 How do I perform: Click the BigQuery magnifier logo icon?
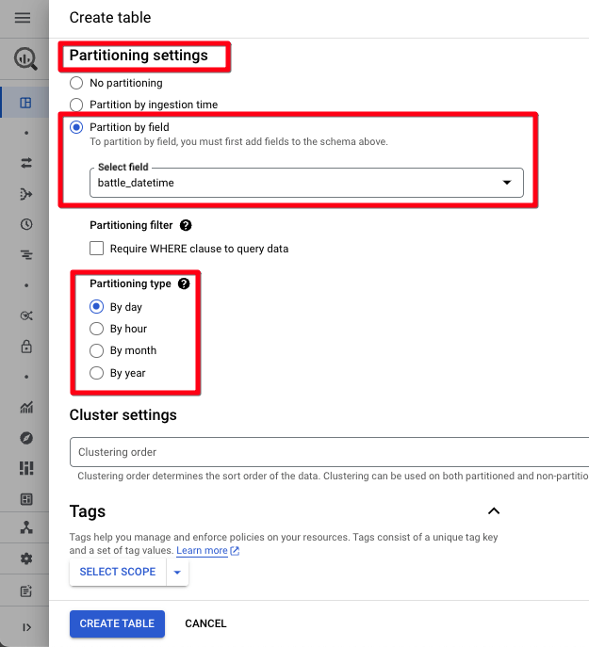tap(25, 58)
